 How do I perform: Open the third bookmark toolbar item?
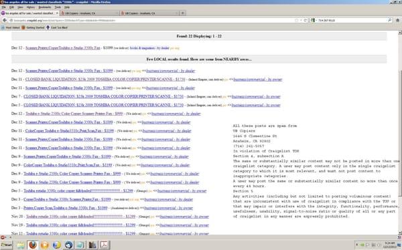(57, 27)
